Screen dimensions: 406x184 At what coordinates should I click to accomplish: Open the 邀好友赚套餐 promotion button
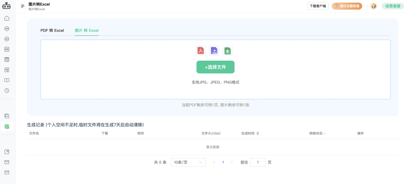click(x=347, y=6)
